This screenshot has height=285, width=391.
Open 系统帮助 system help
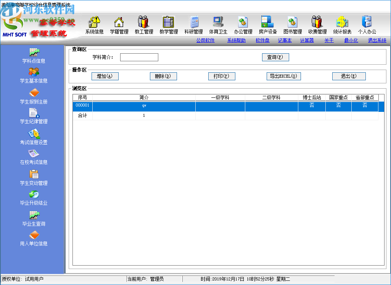click(x=236, y=40)
